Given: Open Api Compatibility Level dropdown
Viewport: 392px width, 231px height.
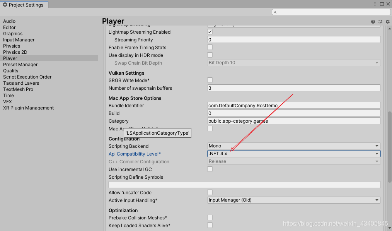Looking at the screenshot, I should pos(294,154).
